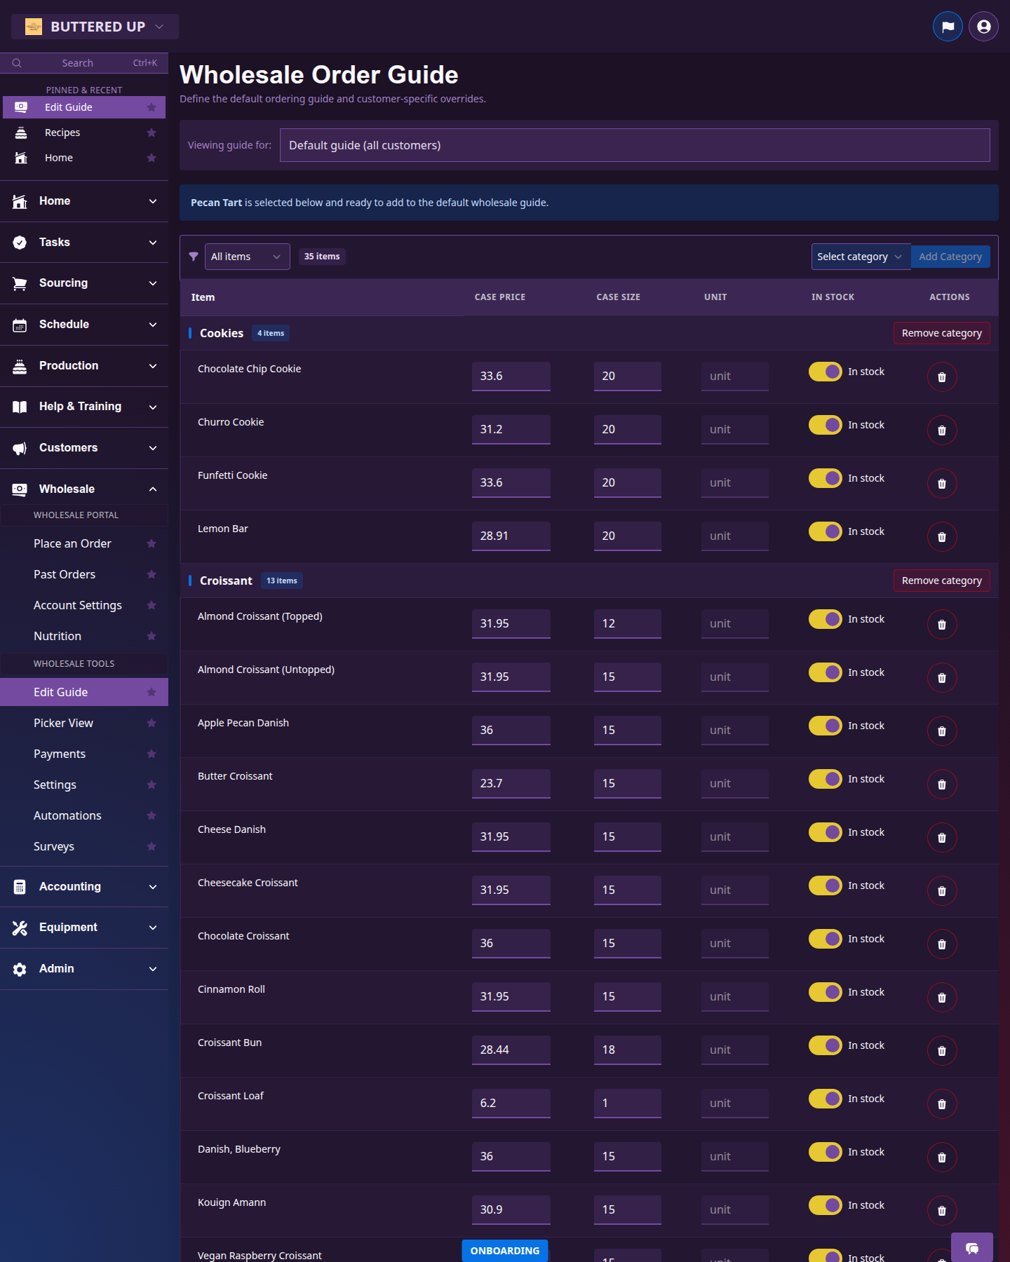This screenshot has width=1010, height=1262.
Task: Open the Select category dropdown
Action: 861,257
